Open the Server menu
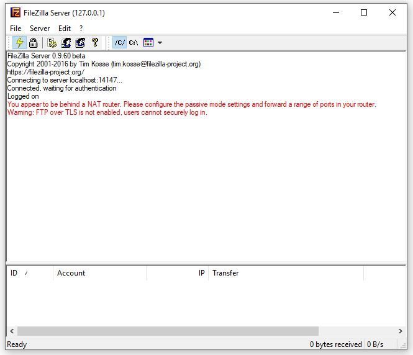 (x=40, y=29)
